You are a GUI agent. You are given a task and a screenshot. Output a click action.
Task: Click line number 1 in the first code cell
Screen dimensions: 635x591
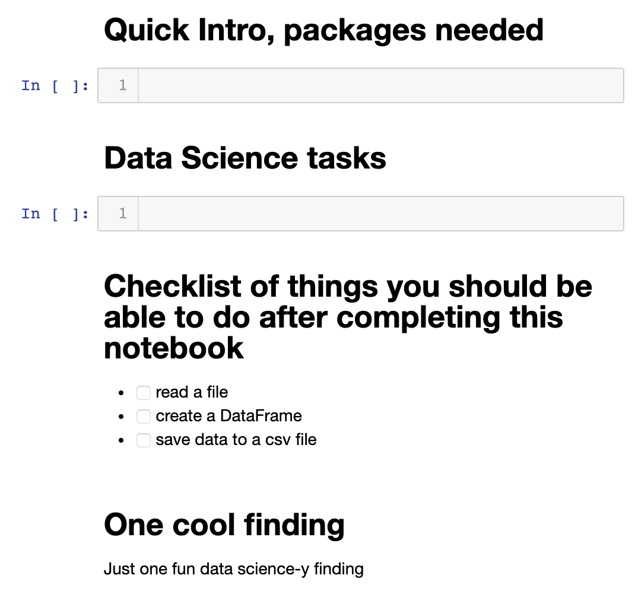pos(122,85)
